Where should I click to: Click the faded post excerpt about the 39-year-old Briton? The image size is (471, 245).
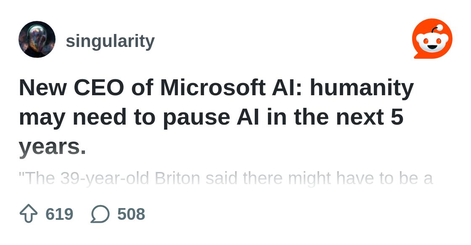(x=225, y=178)
